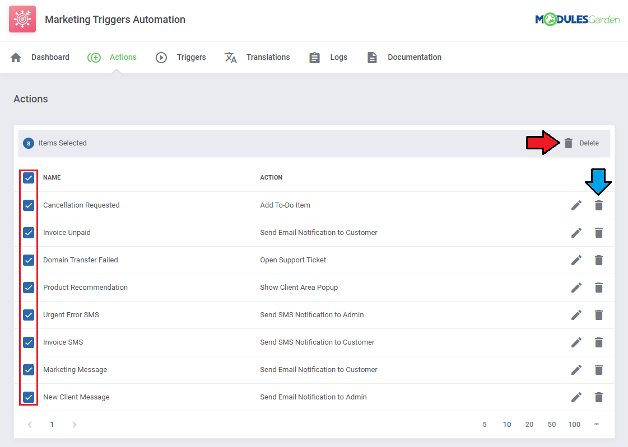Edit the Cancellation Requested action
The image size is (628, 447).
[x=576, y=205]
